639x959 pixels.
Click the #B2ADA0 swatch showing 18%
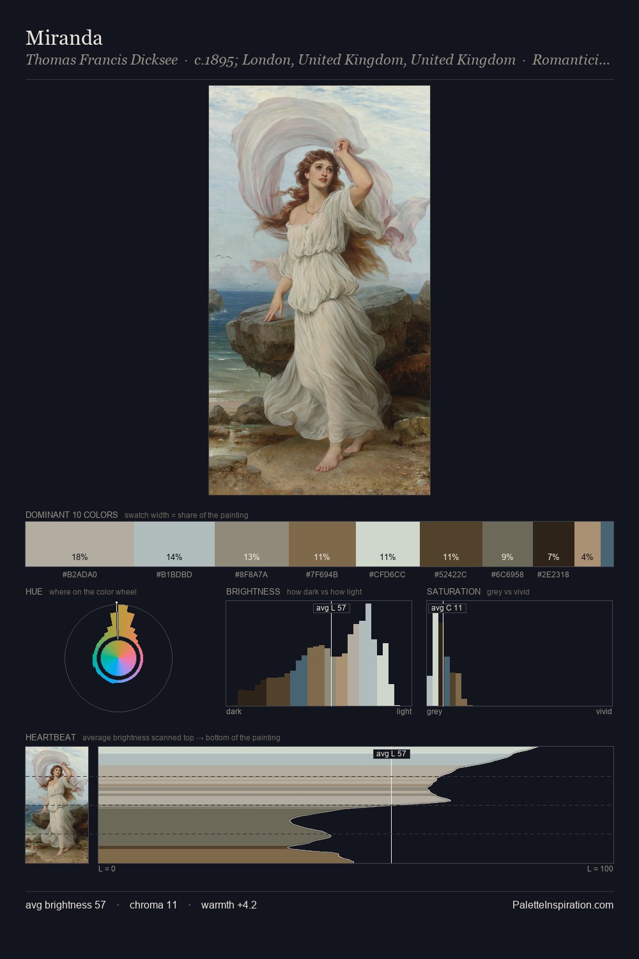pyautogui.click(x=80, y=544)
